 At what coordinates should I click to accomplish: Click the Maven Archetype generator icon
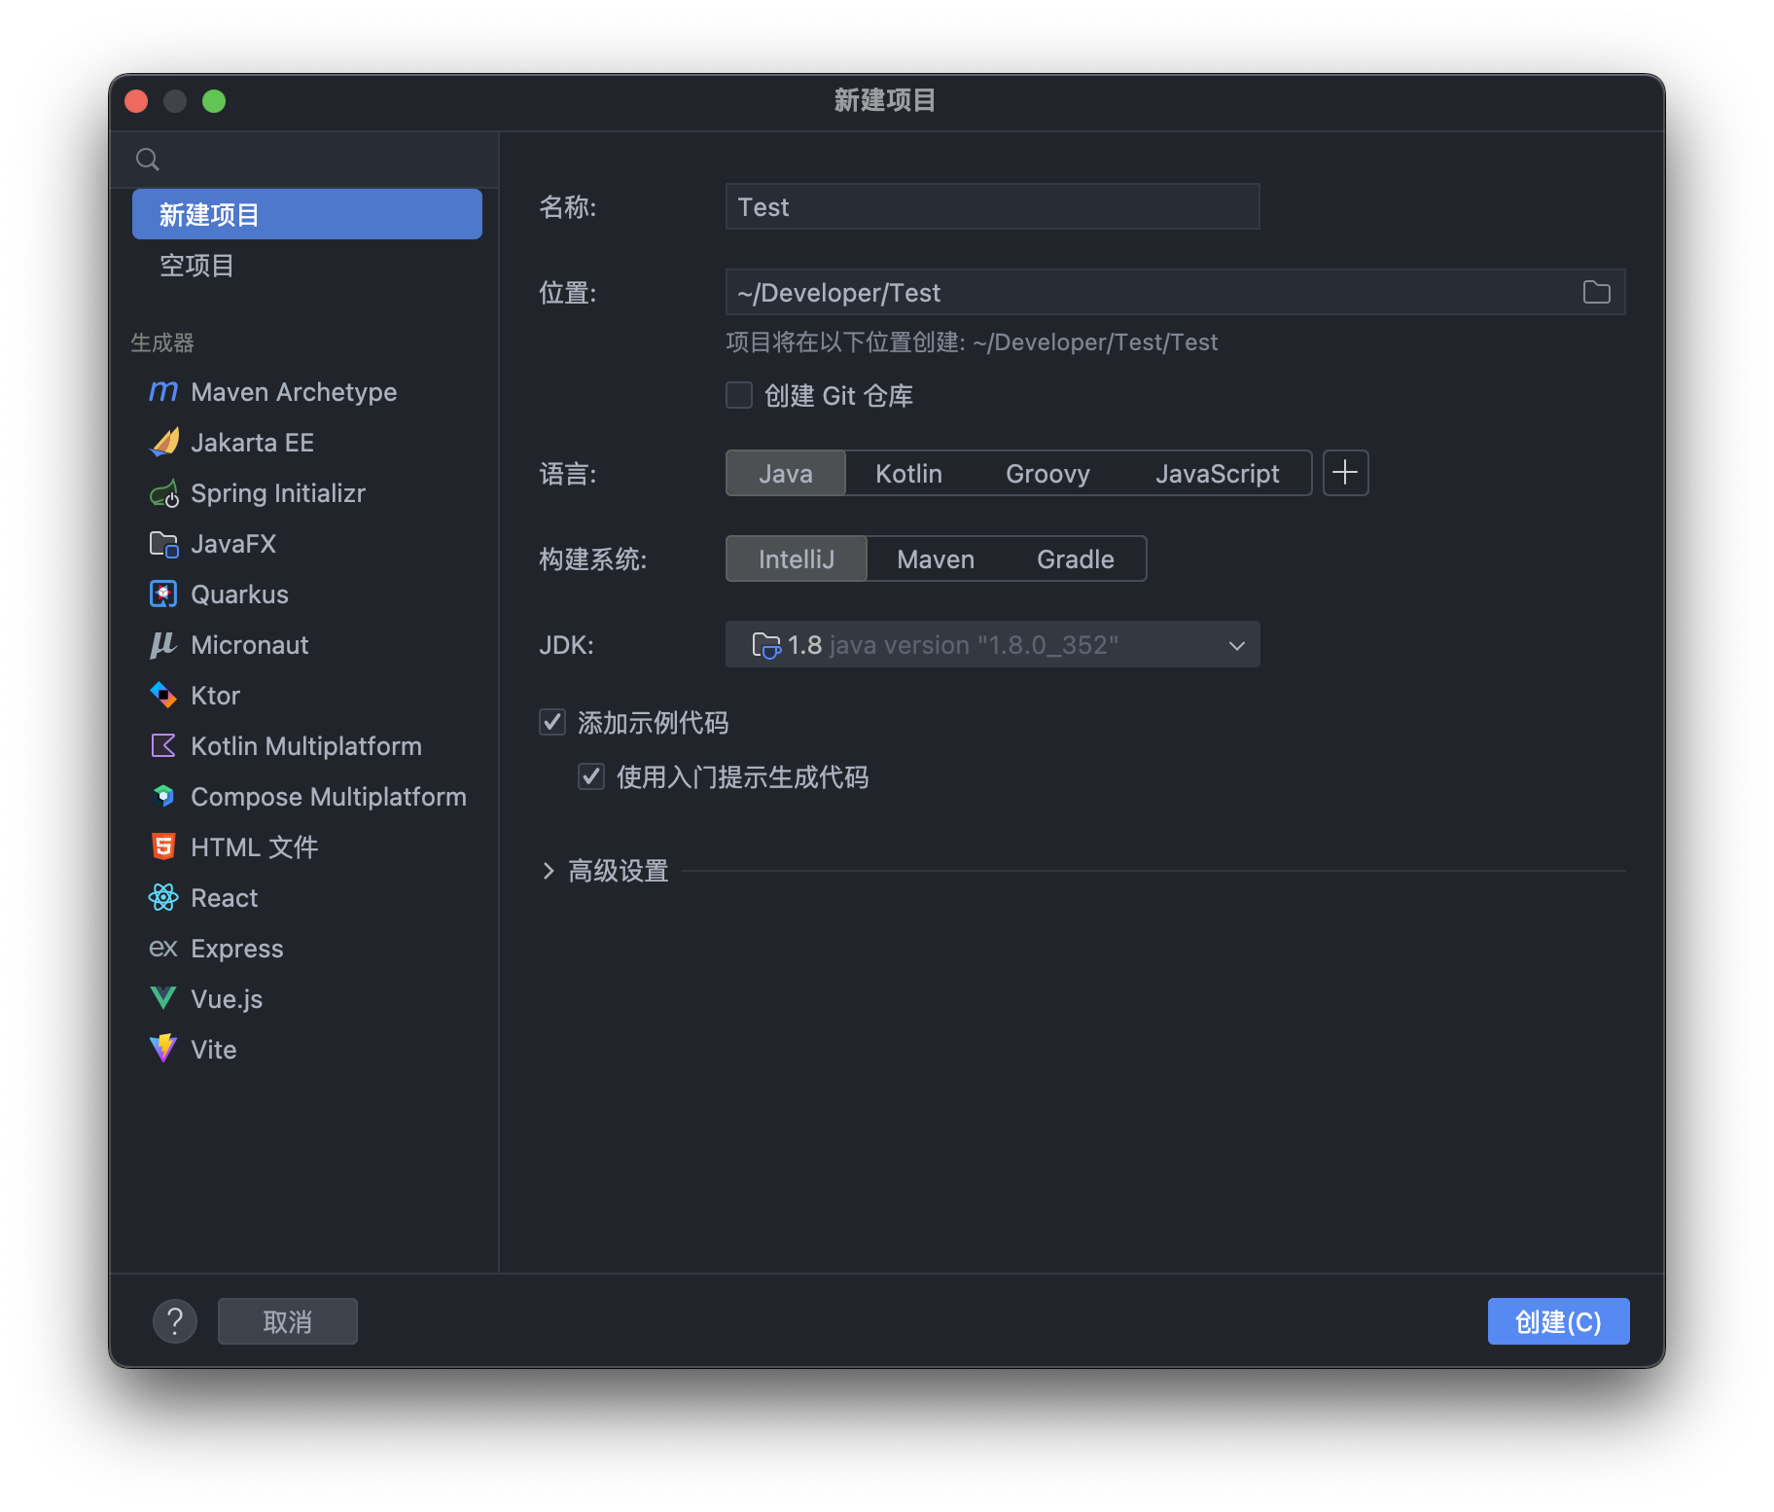tap(163, 392)
